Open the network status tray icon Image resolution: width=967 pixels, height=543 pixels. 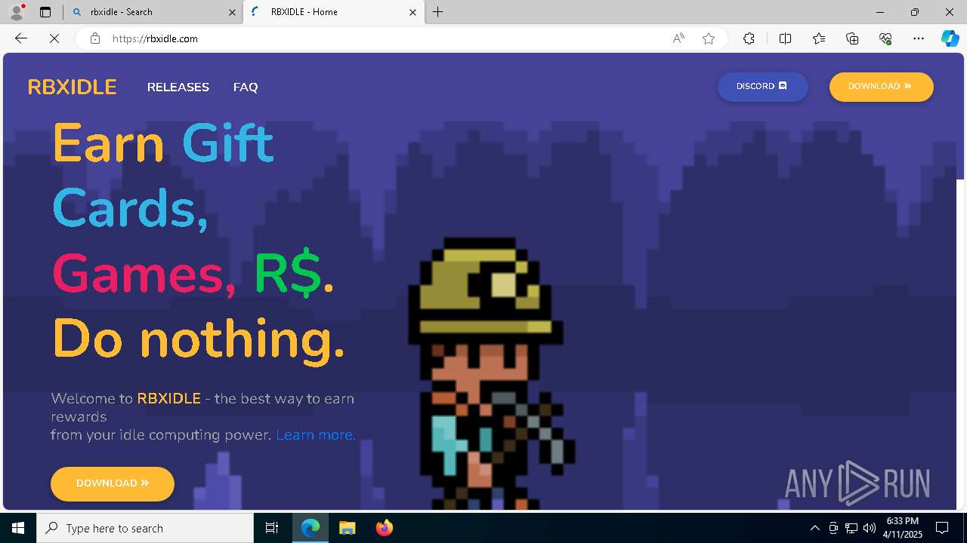coord(851,528)
